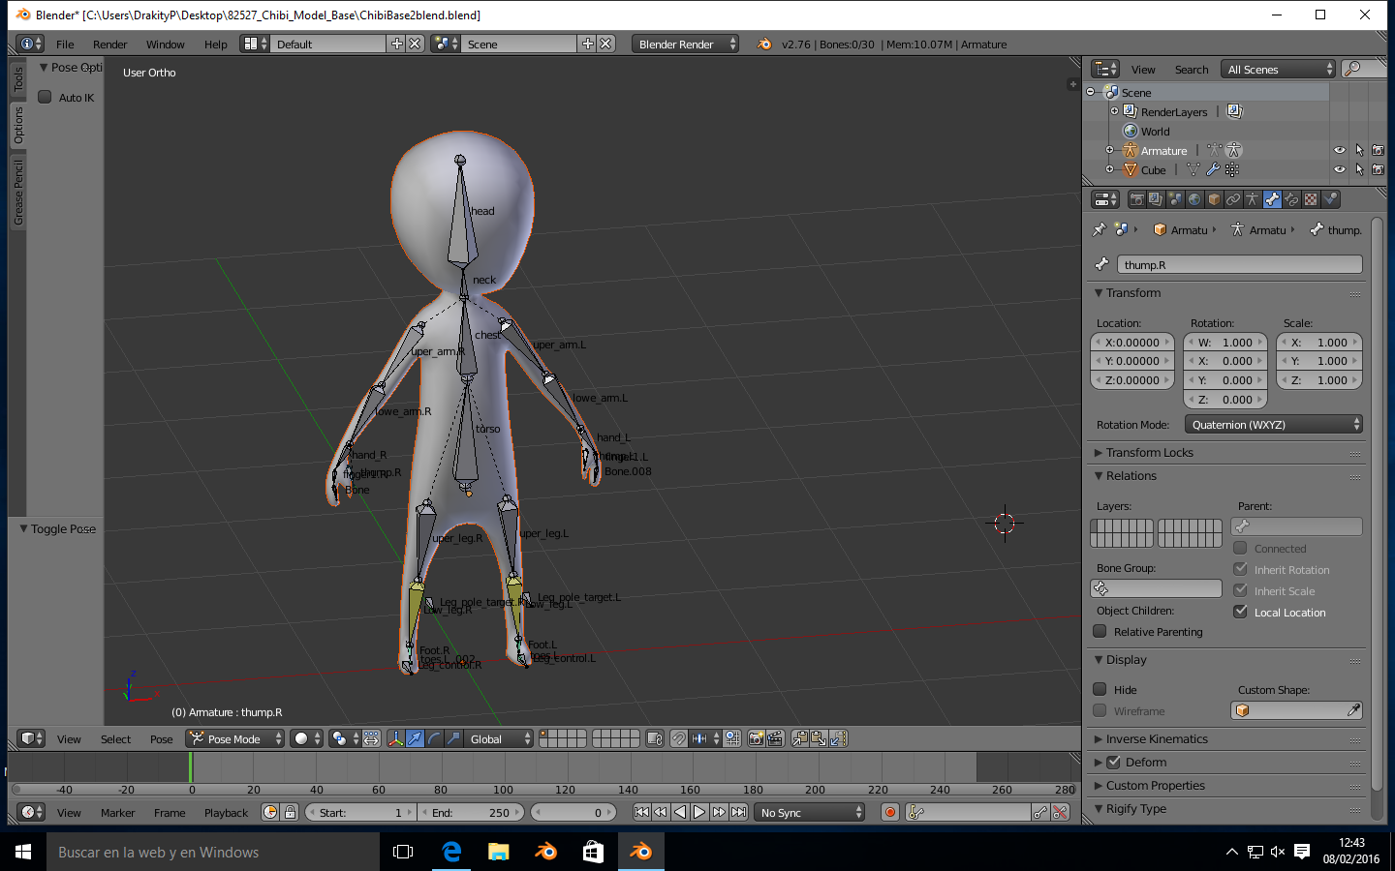
Task: Open the Pose menu in the 3D viewport header
Action: (161, 739)
